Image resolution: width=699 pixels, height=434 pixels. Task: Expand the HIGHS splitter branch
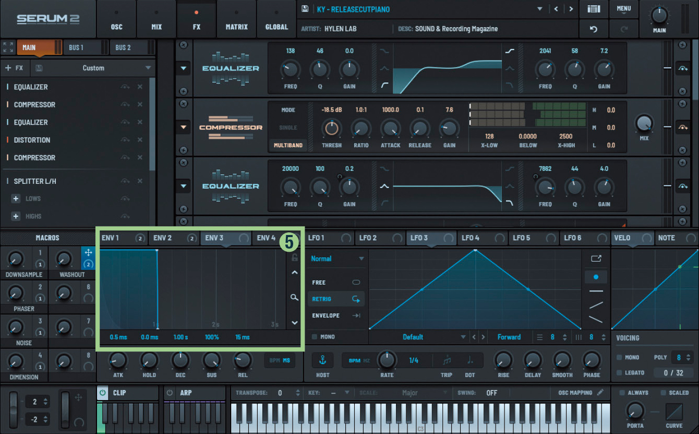pyautogui.click(x=16, y=216)
